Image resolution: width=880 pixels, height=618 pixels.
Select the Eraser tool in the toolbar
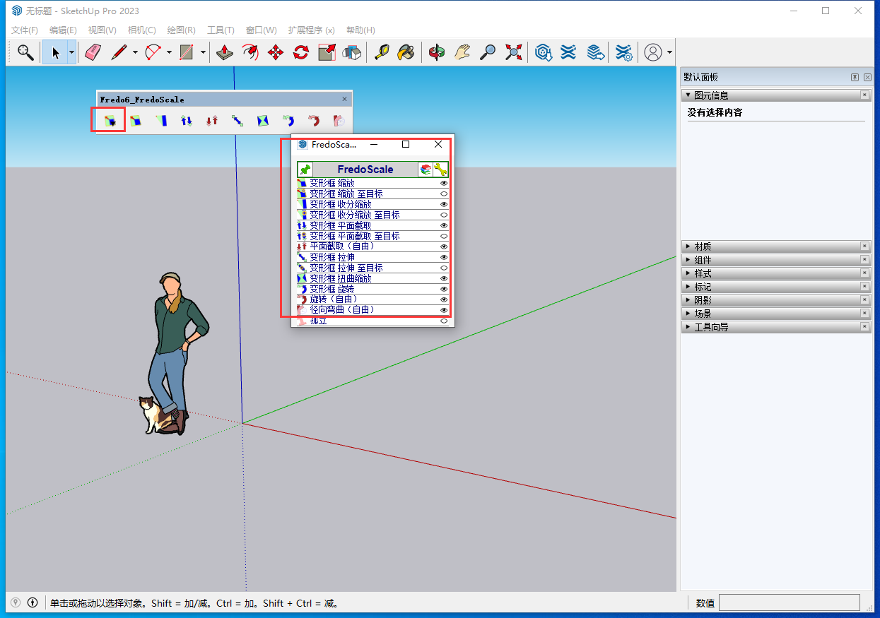click(93, 52)
